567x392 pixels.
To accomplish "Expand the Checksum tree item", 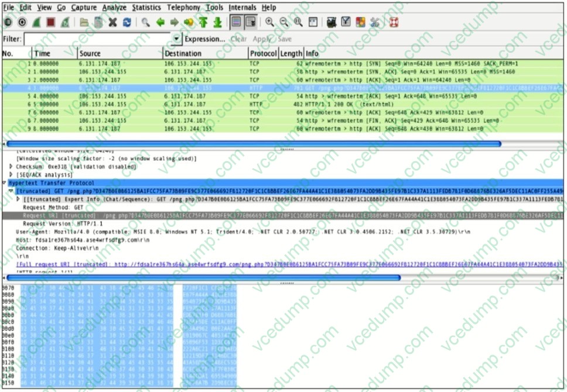I will (11, 167).
